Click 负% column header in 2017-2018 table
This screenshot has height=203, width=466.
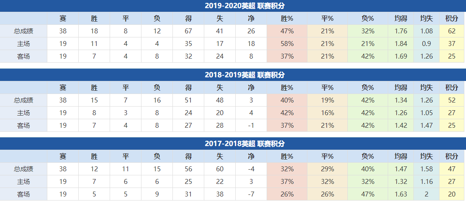[368, 156]
